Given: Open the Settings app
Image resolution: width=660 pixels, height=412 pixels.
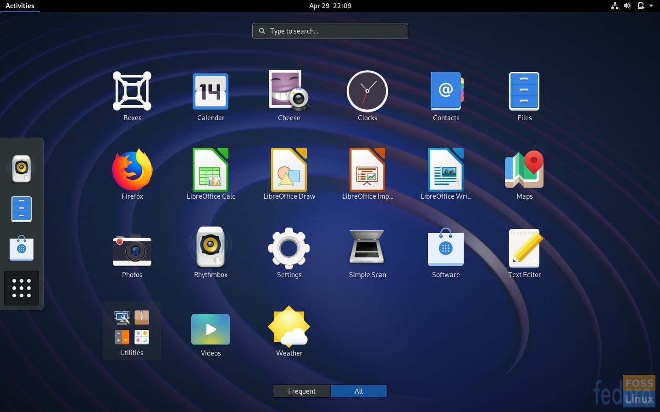Looking at the screenshot, I should click(x=289, y=248).
